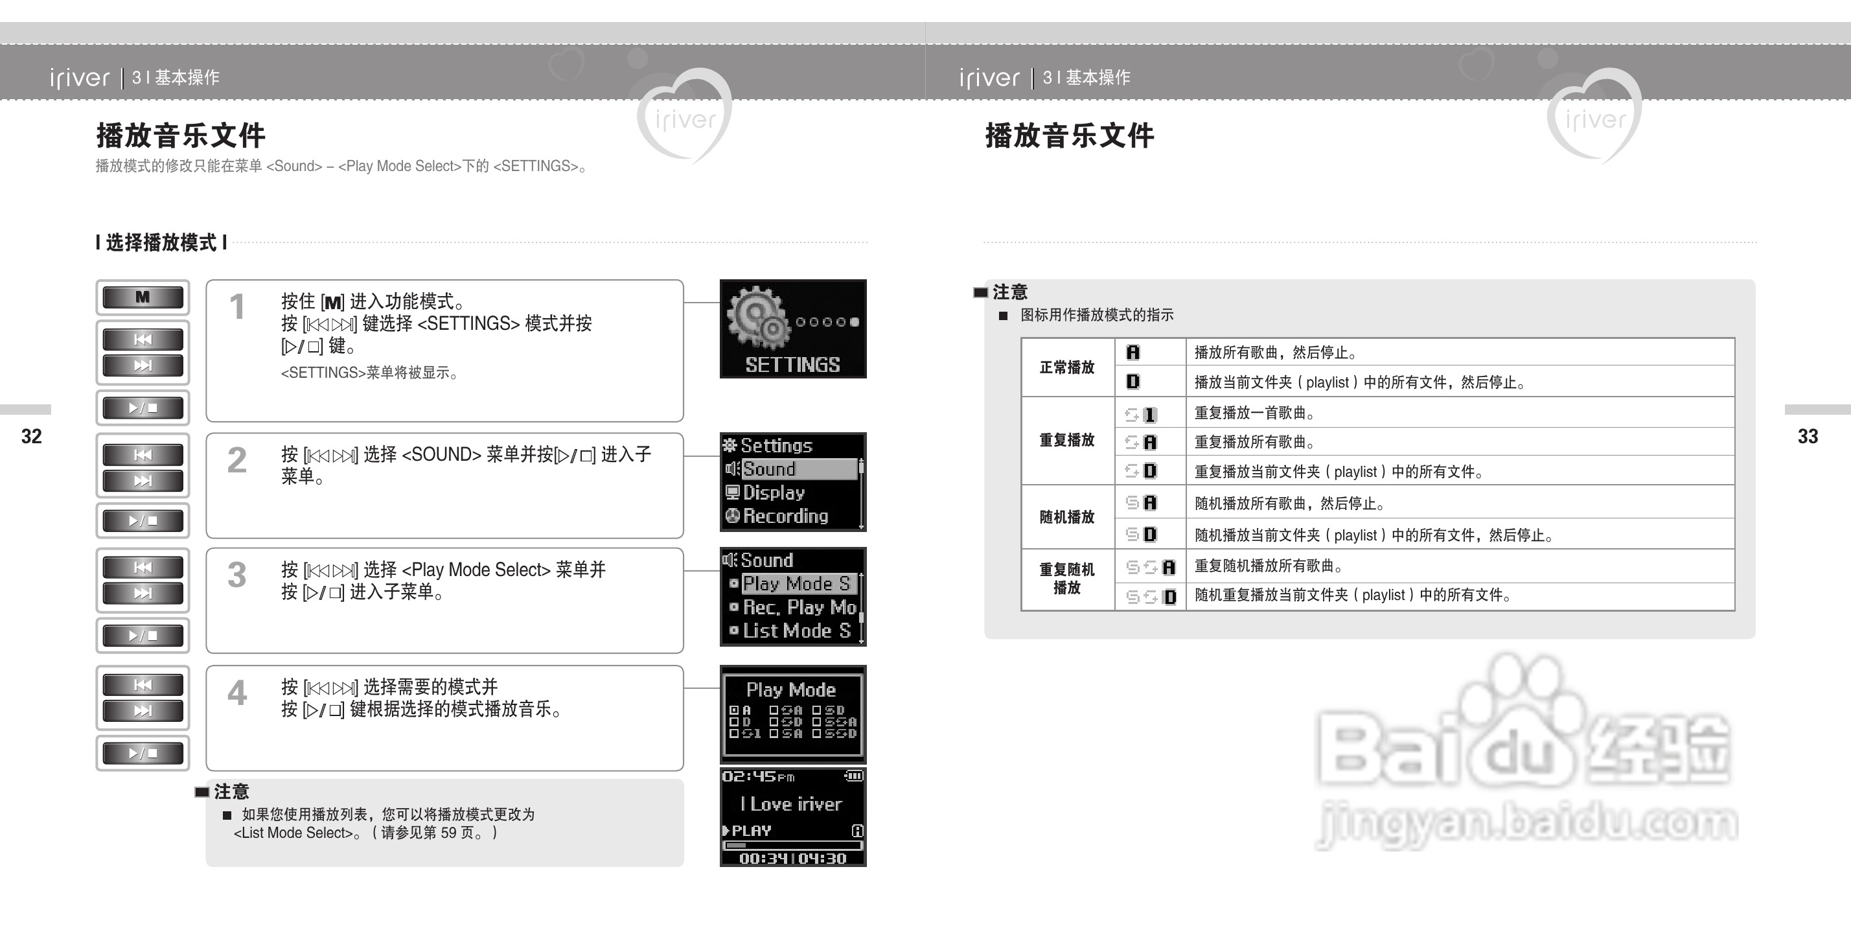Click the playback progress bar under PLAY
Viewport: 1851px width, 926px height.
(792, 846)
